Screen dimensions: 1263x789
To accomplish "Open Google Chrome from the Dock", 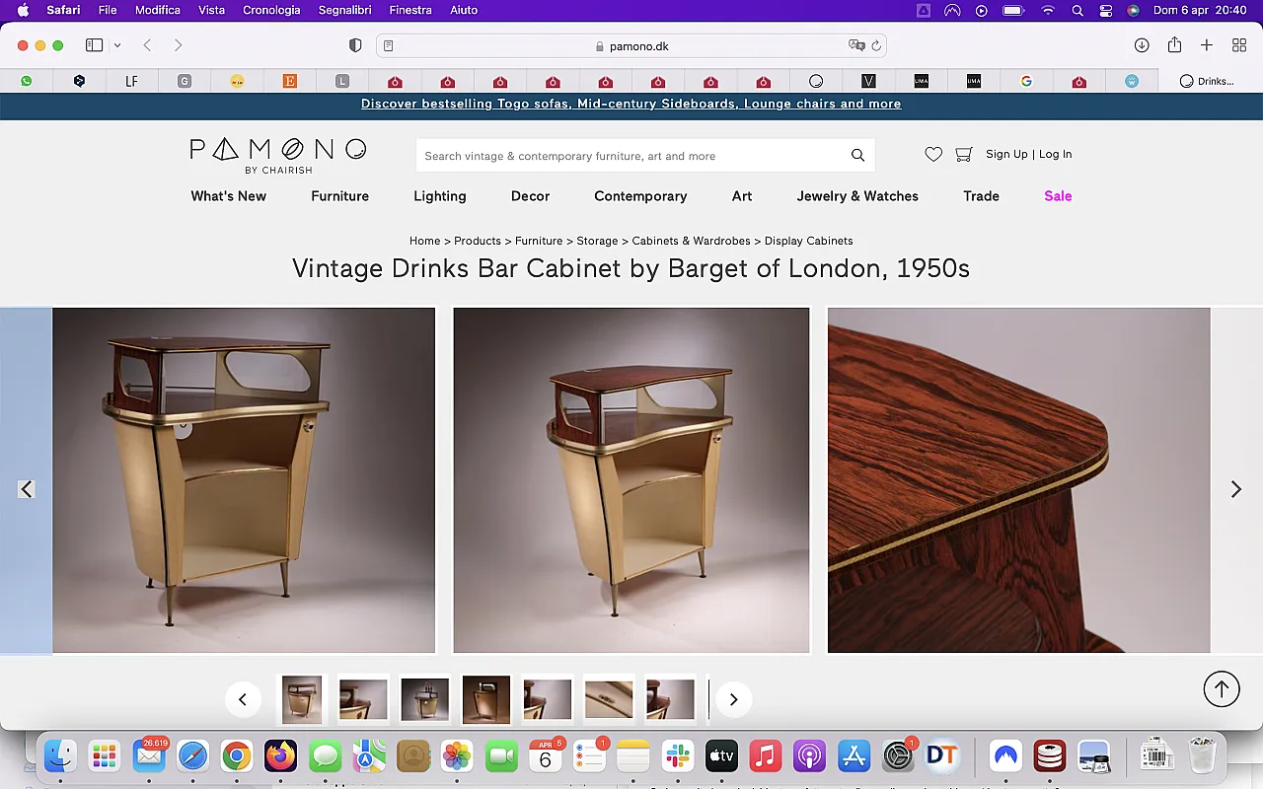I will 236,756.
